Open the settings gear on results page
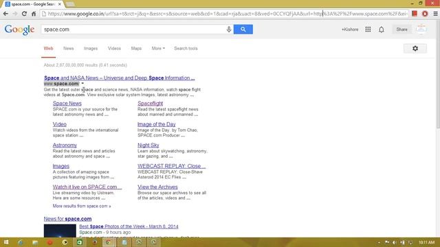 coord(415,49)
